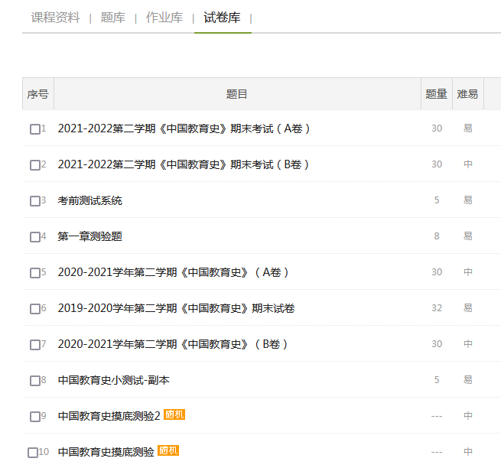Screen dimensions: 501x468
Task: Mark the checkbox on row 6
Action: coord(35,309)
